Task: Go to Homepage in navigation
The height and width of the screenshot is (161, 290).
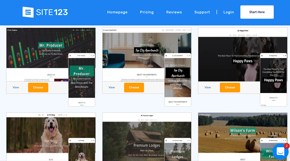Action: click(117, 12)
